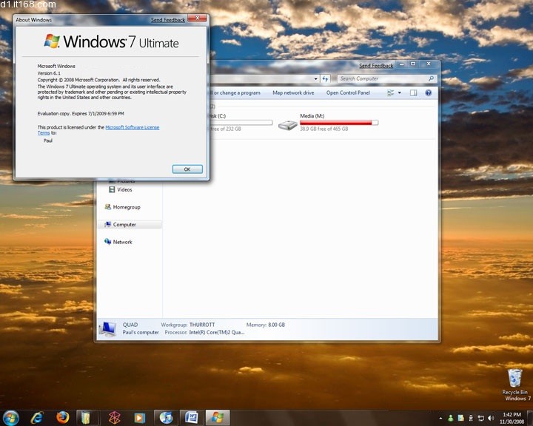The image size is (533, 426).
Task: Open the volume speaker tray icon
Action: (491, 418)
